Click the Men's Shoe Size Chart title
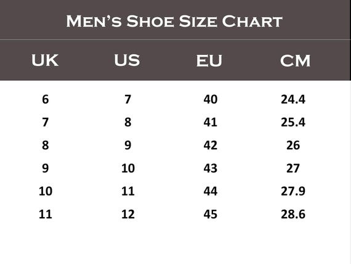The image size is (351, 264). point(174,22)
